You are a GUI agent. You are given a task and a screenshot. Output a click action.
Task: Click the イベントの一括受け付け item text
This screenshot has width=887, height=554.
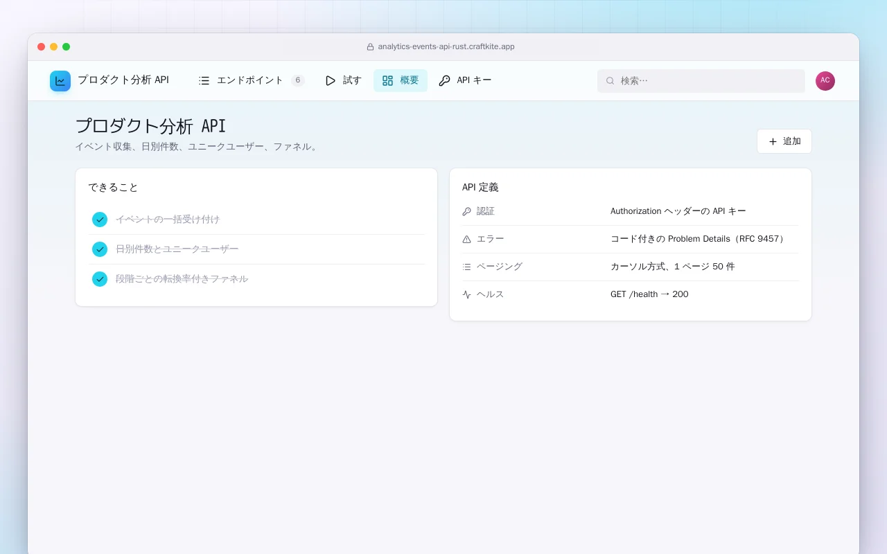pos(168,220)
